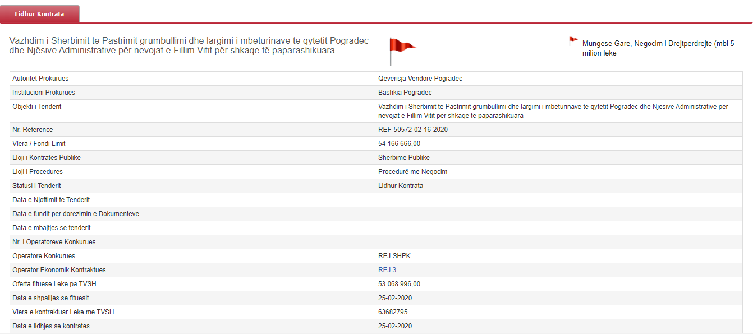Click the Oferta fituese Leke pa TVSH label

coord(54,284)
